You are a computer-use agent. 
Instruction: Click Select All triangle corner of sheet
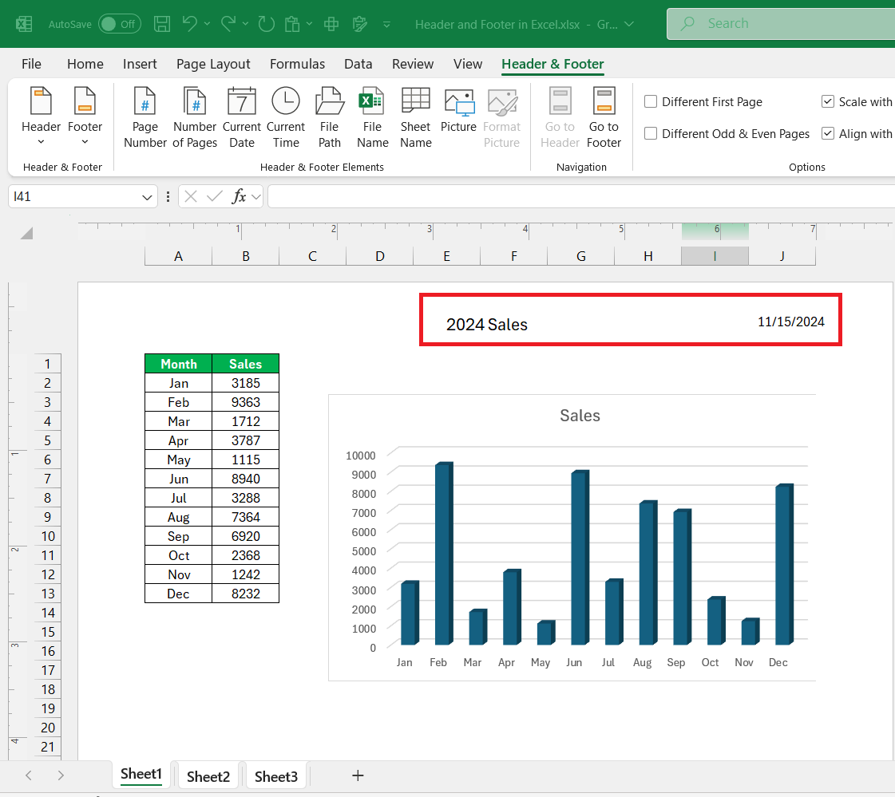pyautogui.click(x=26, y=233)
